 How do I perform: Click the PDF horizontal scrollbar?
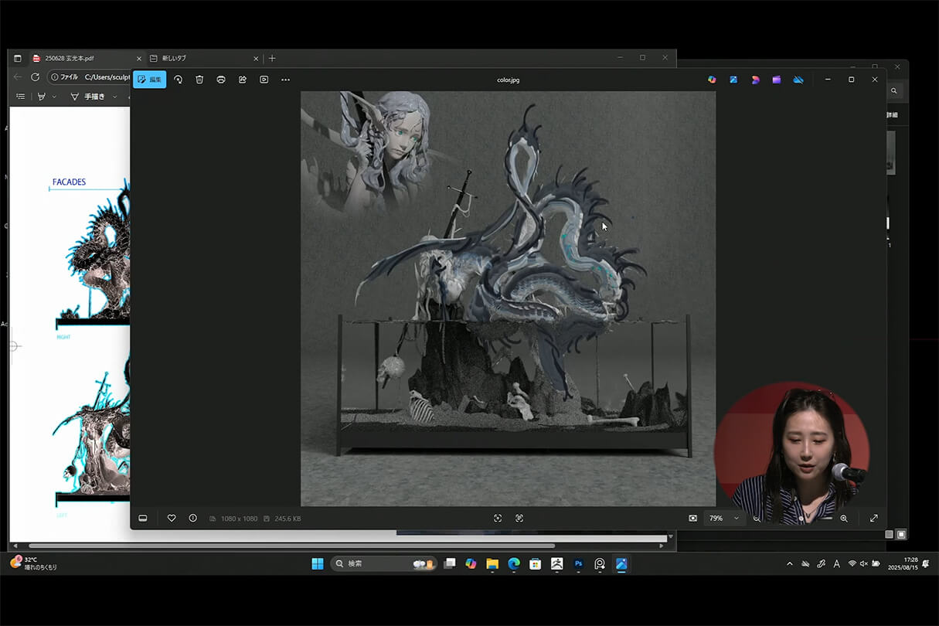294,546
